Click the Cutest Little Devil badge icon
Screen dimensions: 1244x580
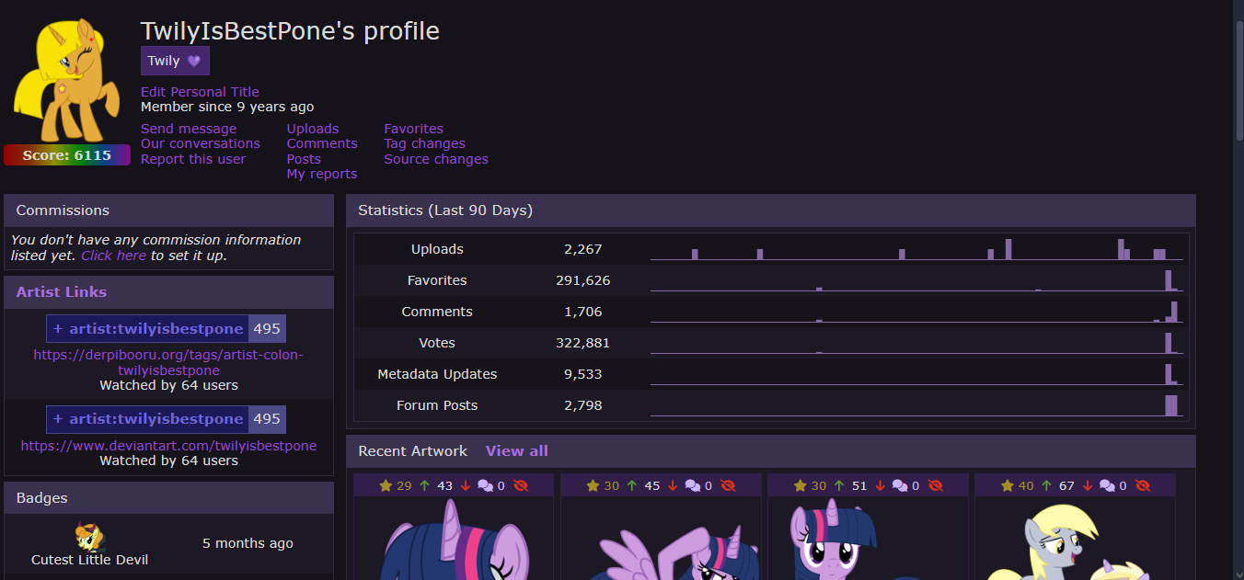pos(90,536)
